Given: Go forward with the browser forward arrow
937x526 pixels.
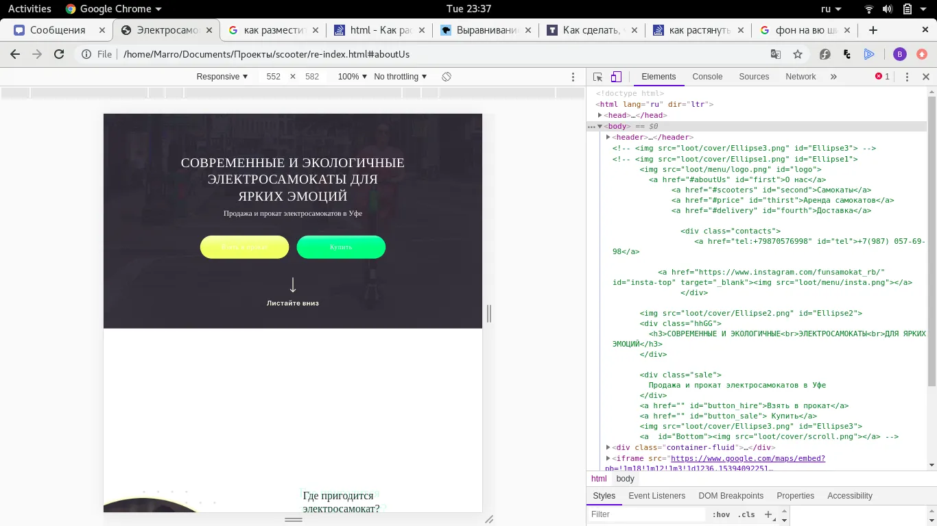Looking at the screenshot, I should pos(37,54).
